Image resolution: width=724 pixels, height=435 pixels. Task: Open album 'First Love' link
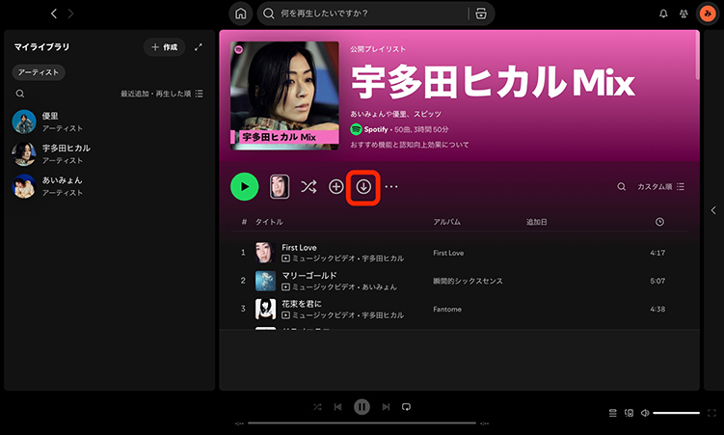pyautogui.click(x=448, y=253)
